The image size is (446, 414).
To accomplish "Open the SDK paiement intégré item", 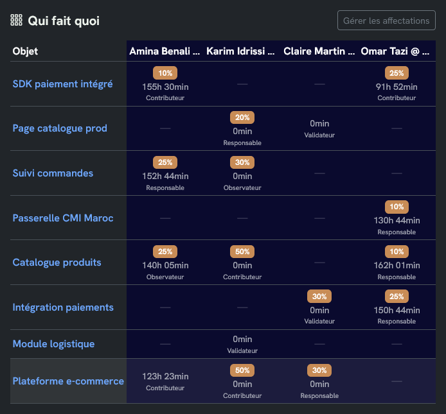I will pyautogui.click(x=62, y=83).
